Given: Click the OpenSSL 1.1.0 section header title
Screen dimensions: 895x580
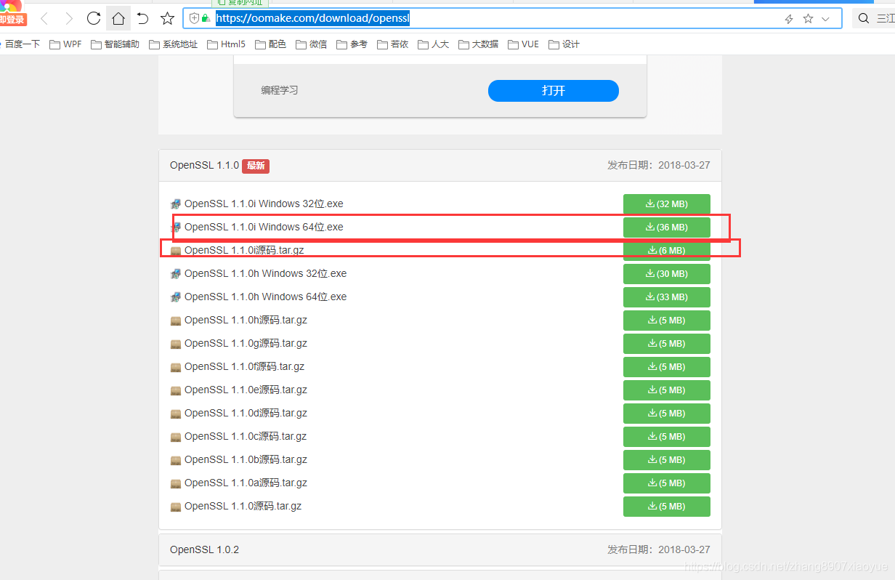Looking at the screenshot, I should click(204, 165).
